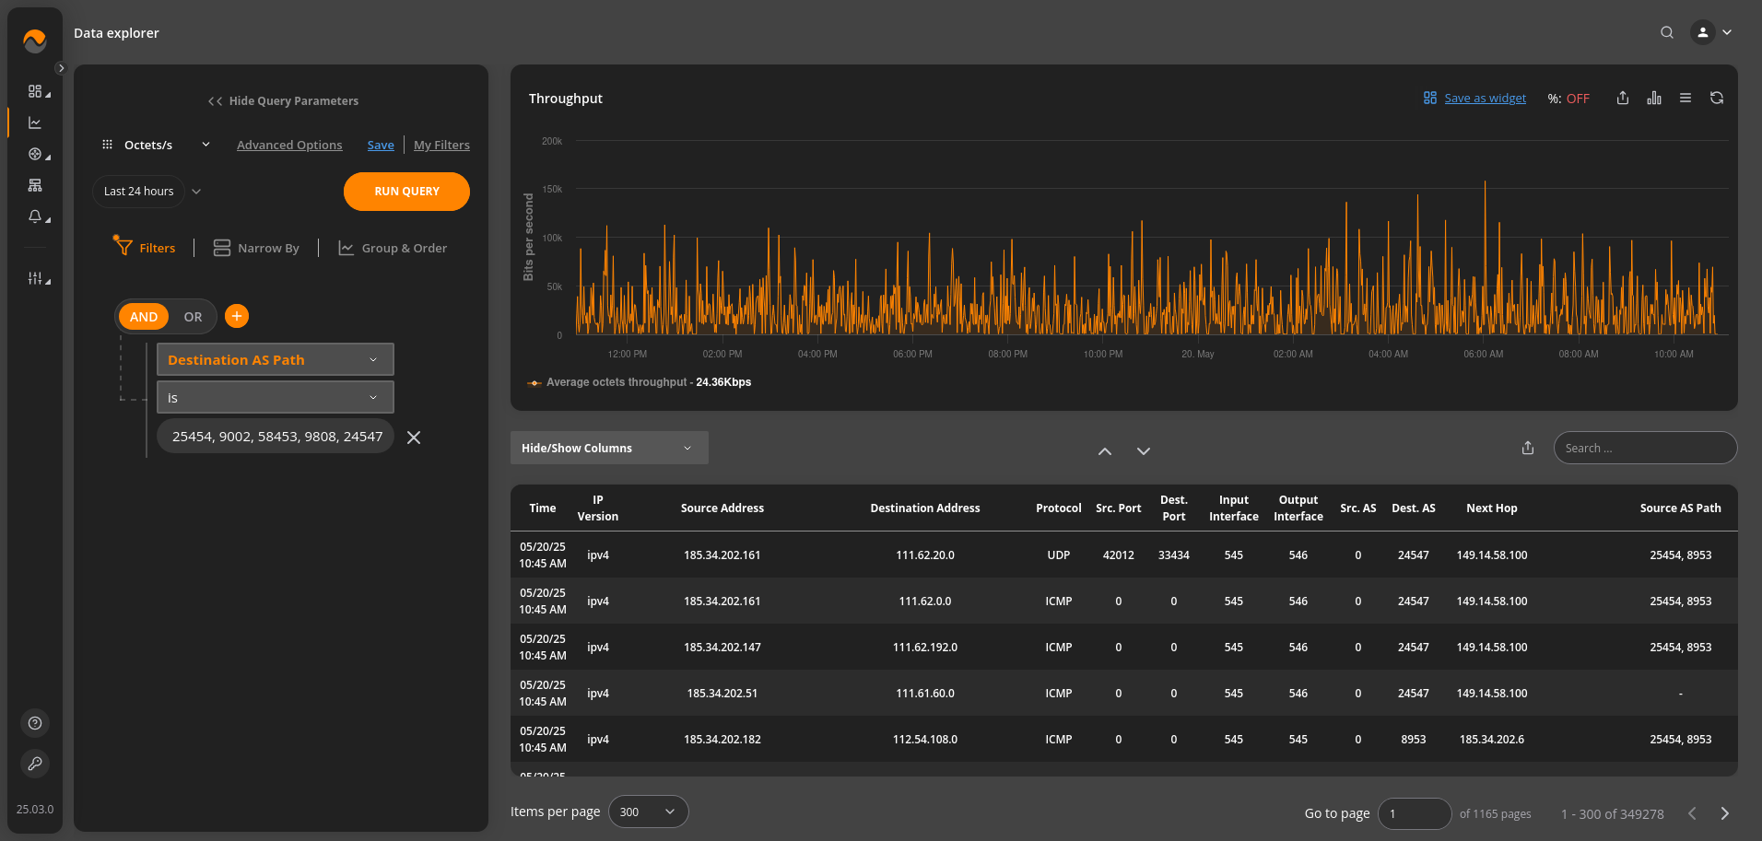
Task: Switch to the Narrow By tab
Action: (x=257, y=248)
